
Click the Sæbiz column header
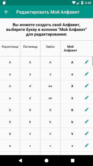(x=50, y=47)
